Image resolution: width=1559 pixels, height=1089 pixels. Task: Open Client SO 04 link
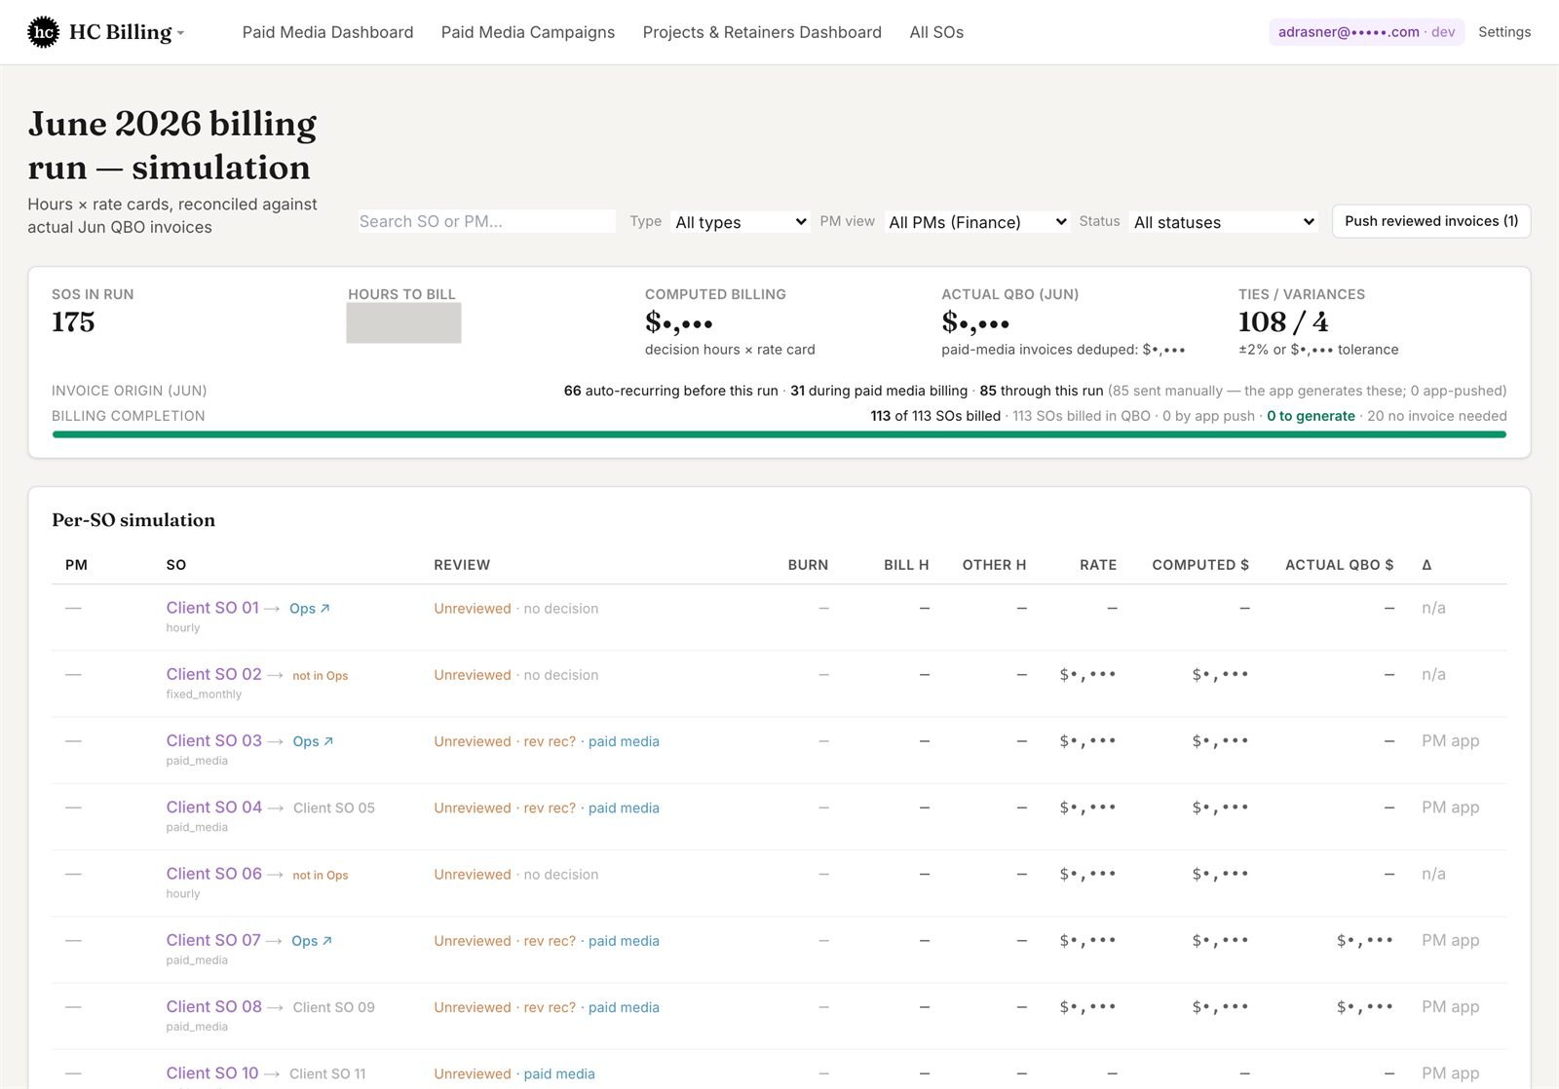[x=213, y=807]
